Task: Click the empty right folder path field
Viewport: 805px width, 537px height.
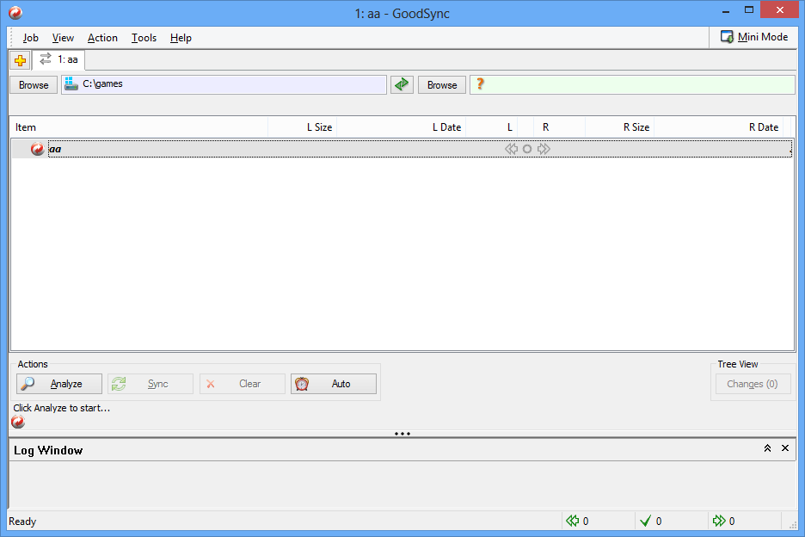Action: pos(632,84)
